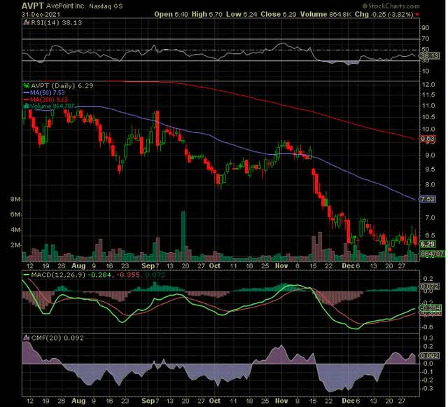Image resolution: width=448 pixels, height=407 pixels.
Task: Click the -0.3 level on CMF axis
Action: [x=428, y=388]
